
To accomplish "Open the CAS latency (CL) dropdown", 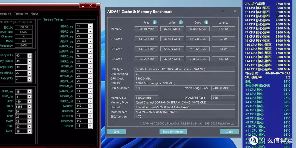I will (29, 56).
